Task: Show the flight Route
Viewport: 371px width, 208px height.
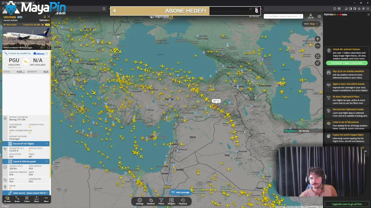Action: (x=17, y=199)
